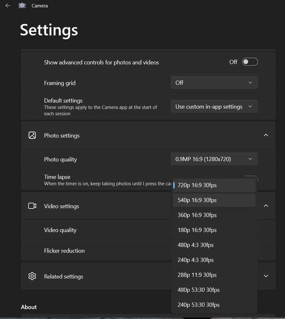
Task: Open the Photo quality dropdown
Action: pos(214,159)
